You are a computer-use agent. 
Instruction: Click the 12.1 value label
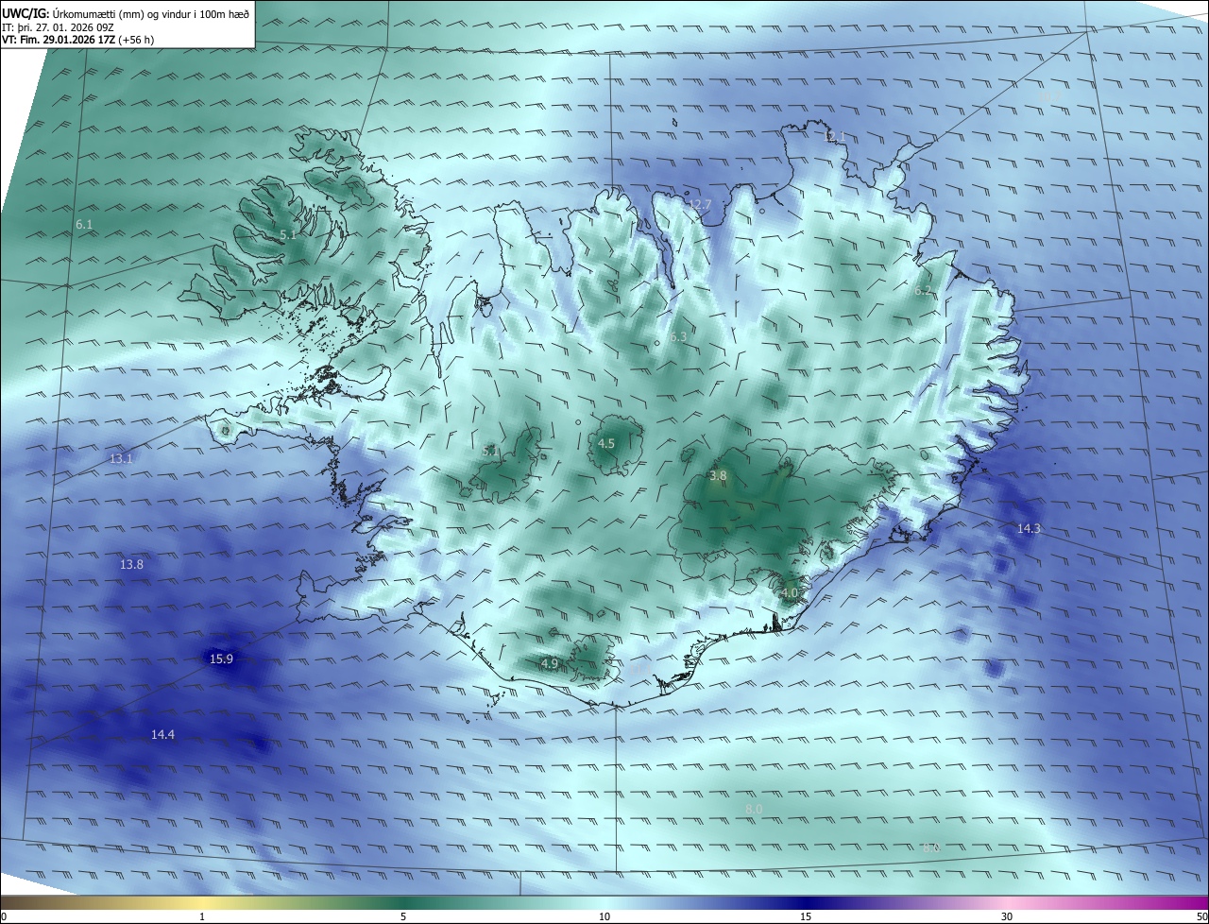click(835, 137)
